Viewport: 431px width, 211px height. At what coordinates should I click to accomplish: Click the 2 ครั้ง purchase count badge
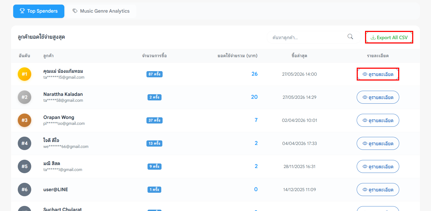pos(155,97)
